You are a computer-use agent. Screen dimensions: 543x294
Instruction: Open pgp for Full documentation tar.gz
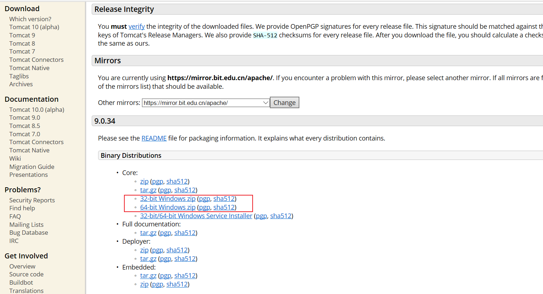tap(165, 233)
